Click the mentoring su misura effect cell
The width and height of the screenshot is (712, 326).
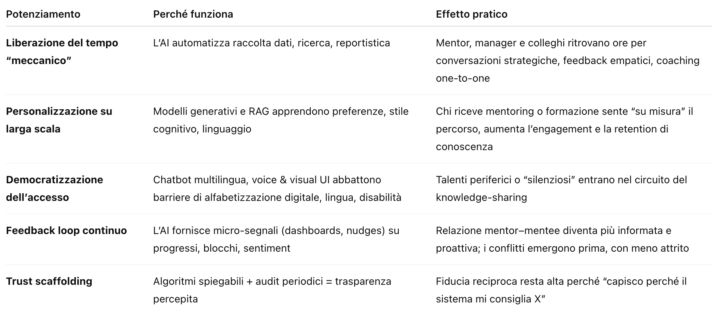coord(564,129)
